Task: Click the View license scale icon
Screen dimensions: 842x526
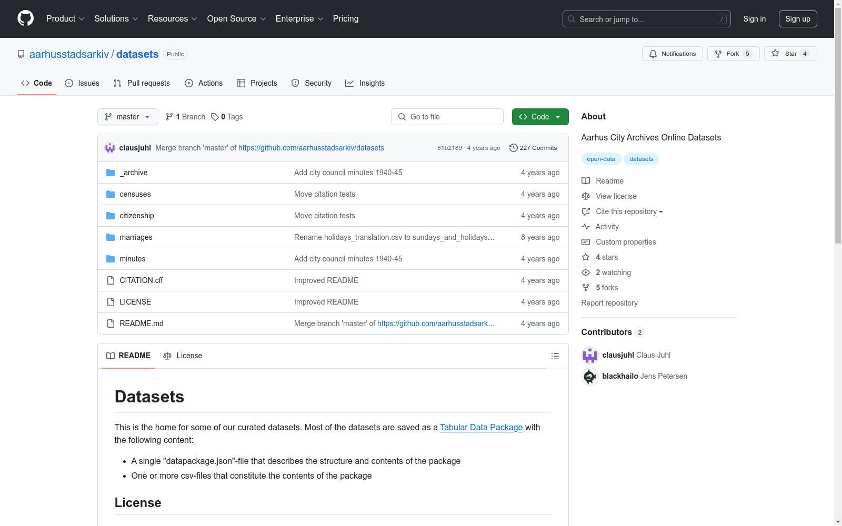Action: [x=586, y=196]
